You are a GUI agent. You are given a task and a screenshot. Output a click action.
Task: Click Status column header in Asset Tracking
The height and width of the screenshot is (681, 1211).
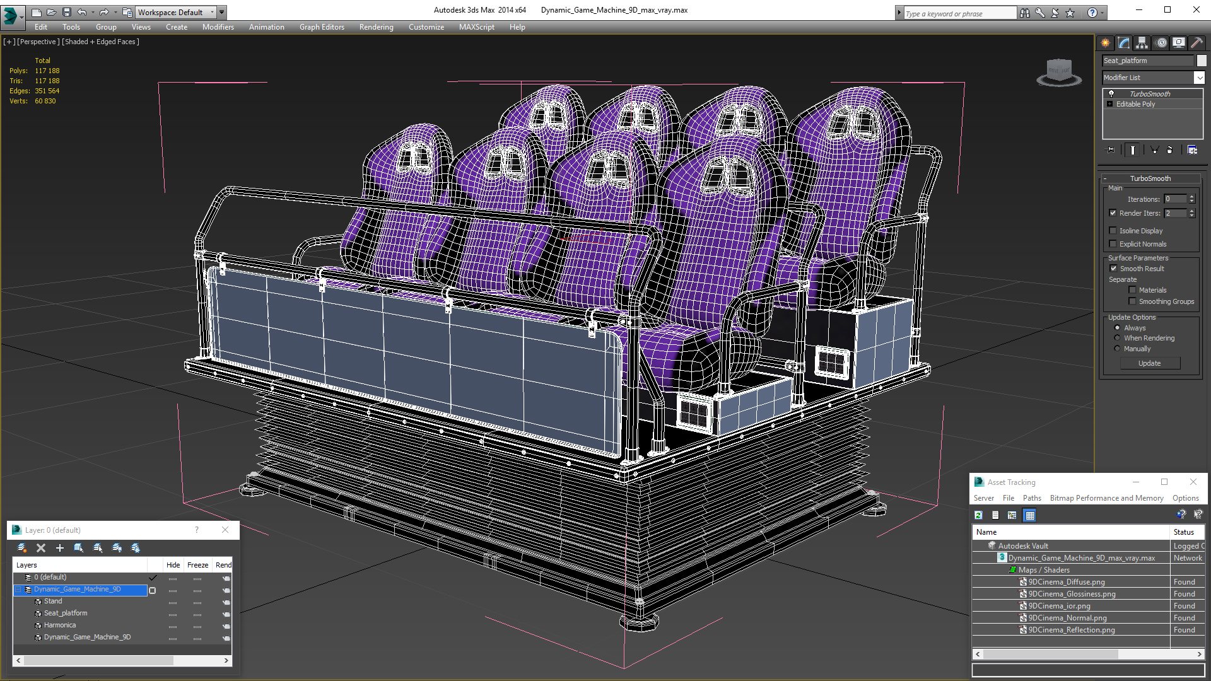tap(1187, 532)
